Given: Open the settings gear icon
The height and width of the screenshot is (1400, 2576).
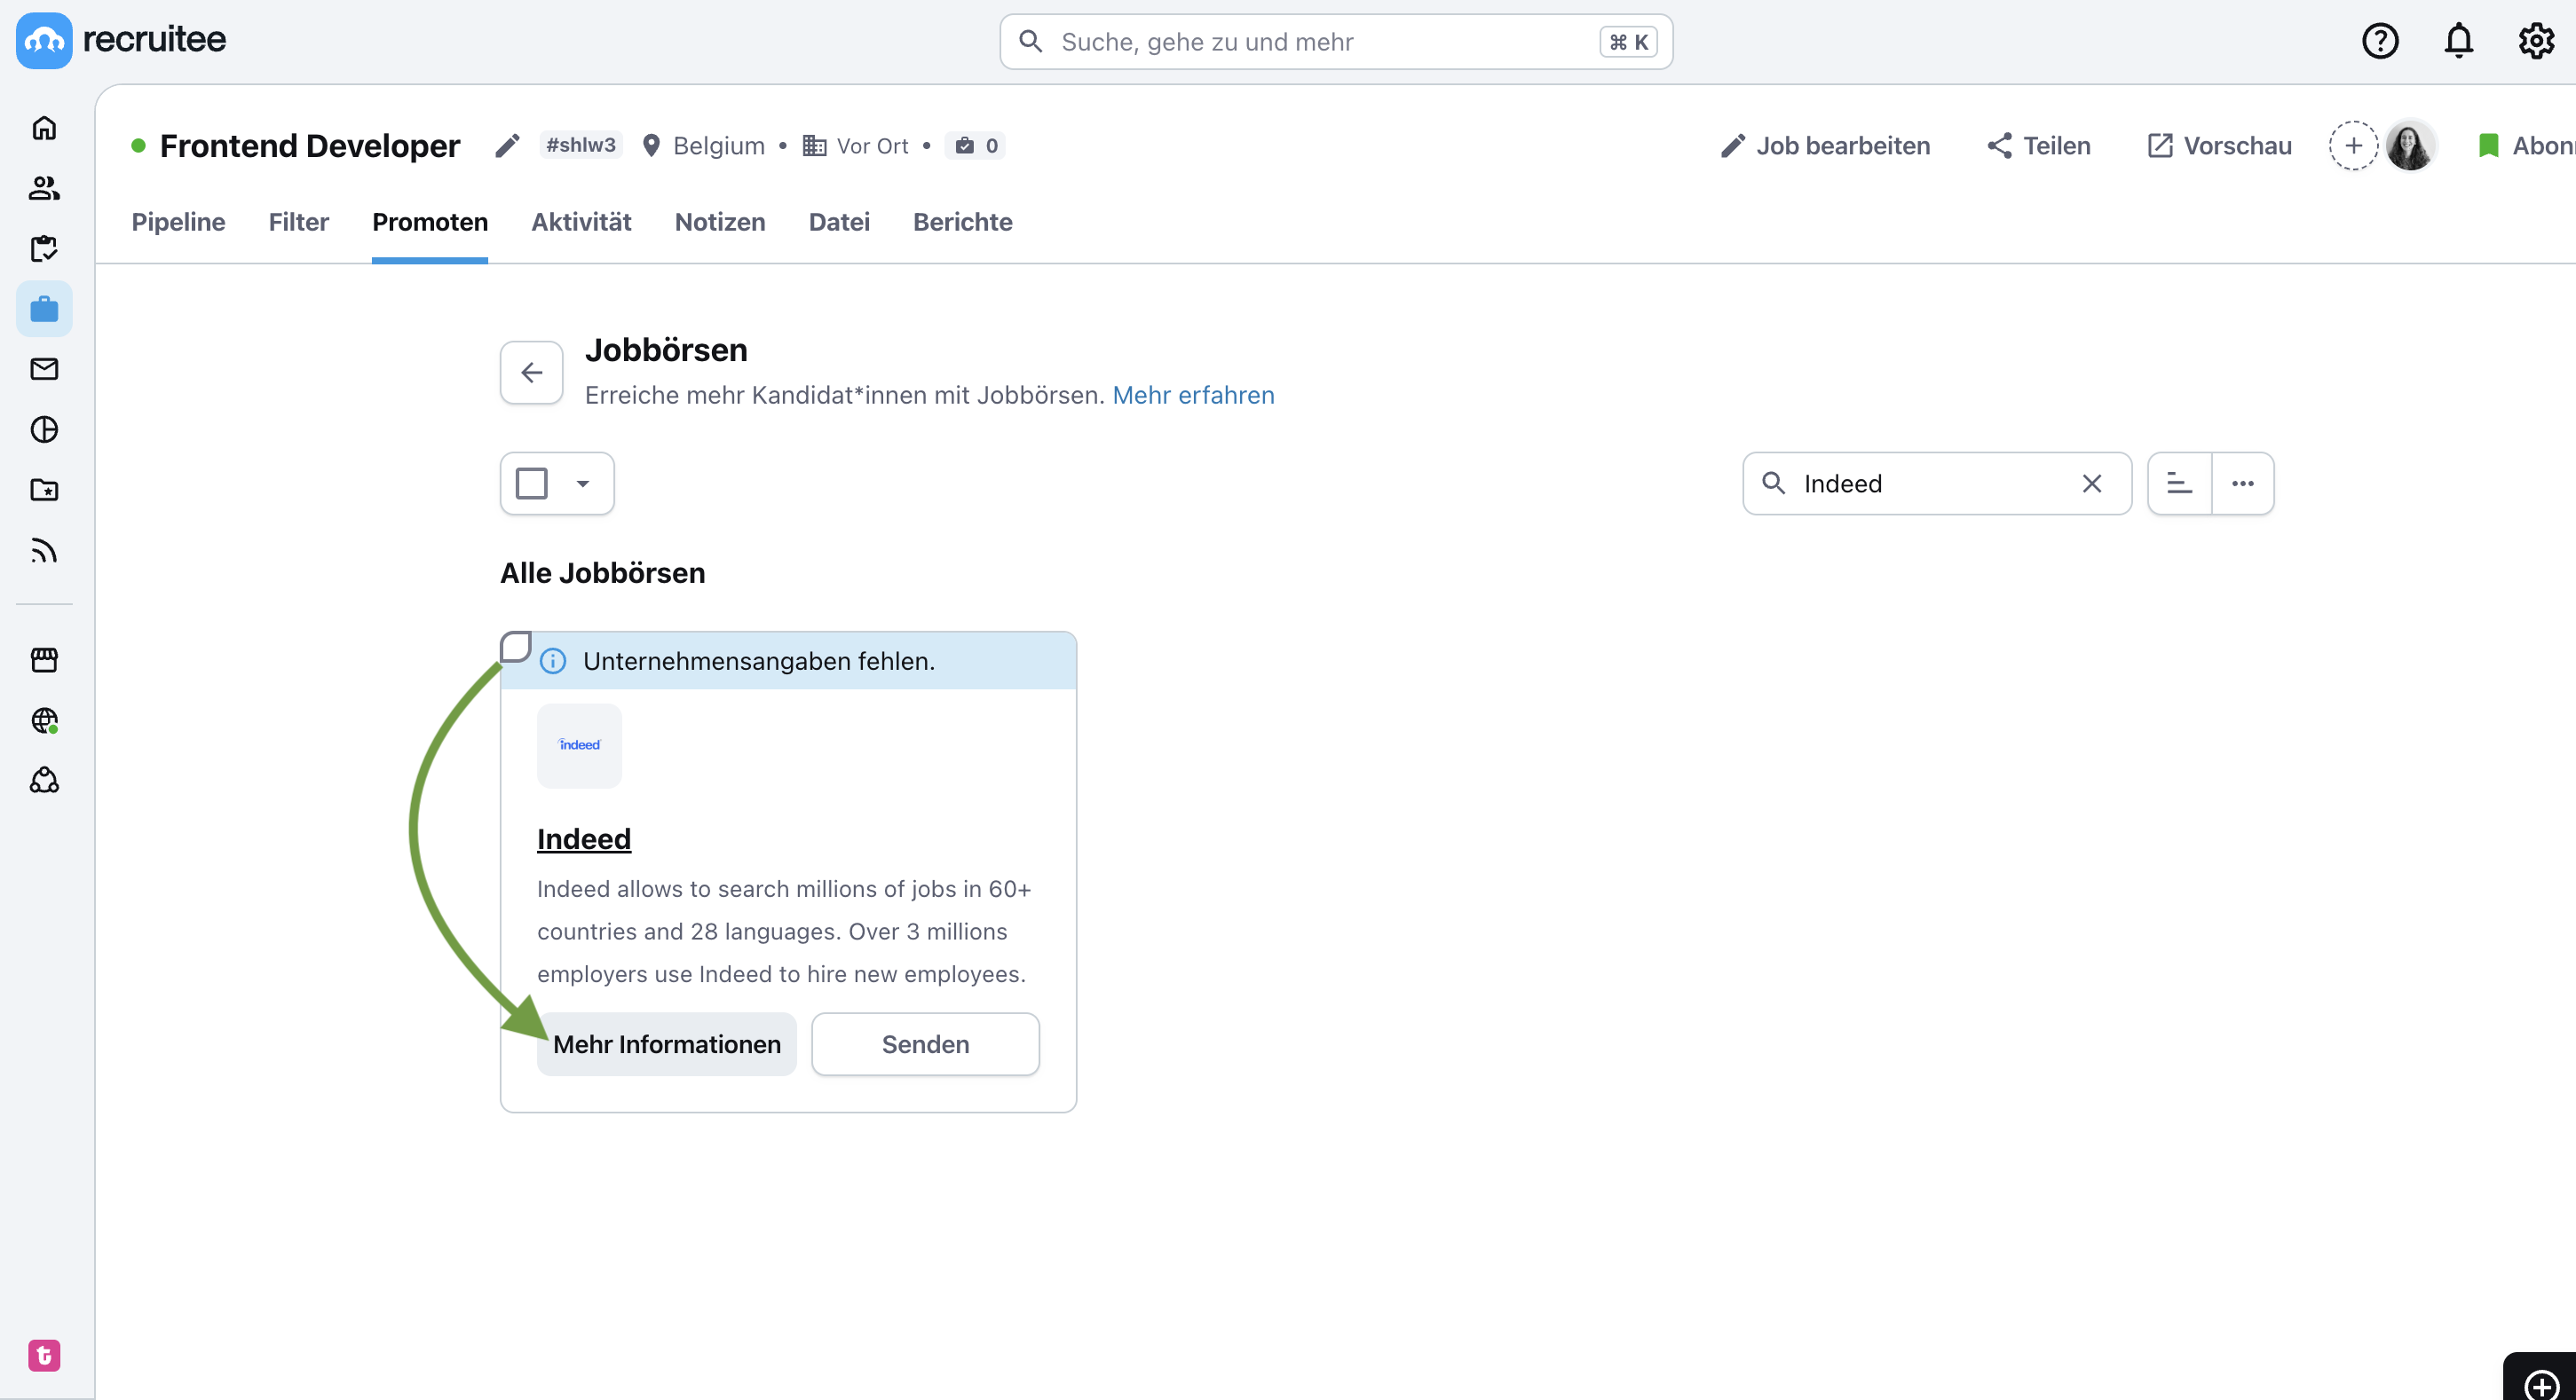Looking at the screenshot, I should [2535, 40].
